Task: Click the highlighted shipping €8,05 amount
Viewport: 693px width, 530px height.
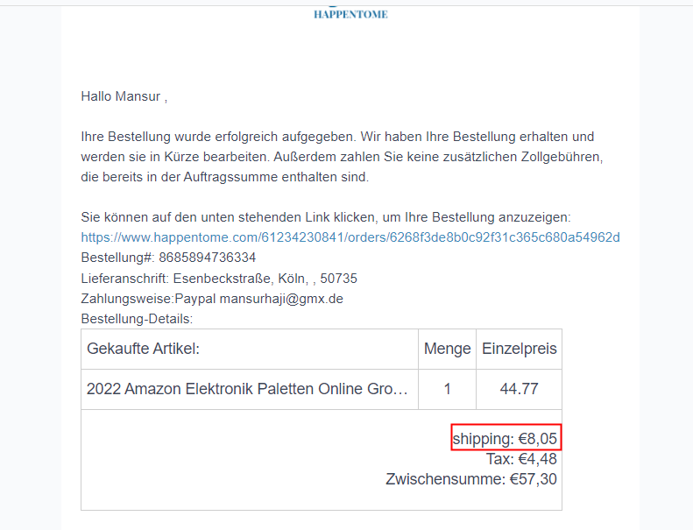Action: click(506, 438)
